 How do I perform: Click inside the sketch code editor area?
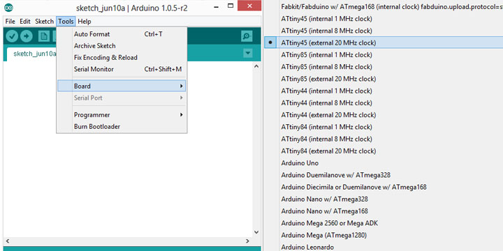128,149
